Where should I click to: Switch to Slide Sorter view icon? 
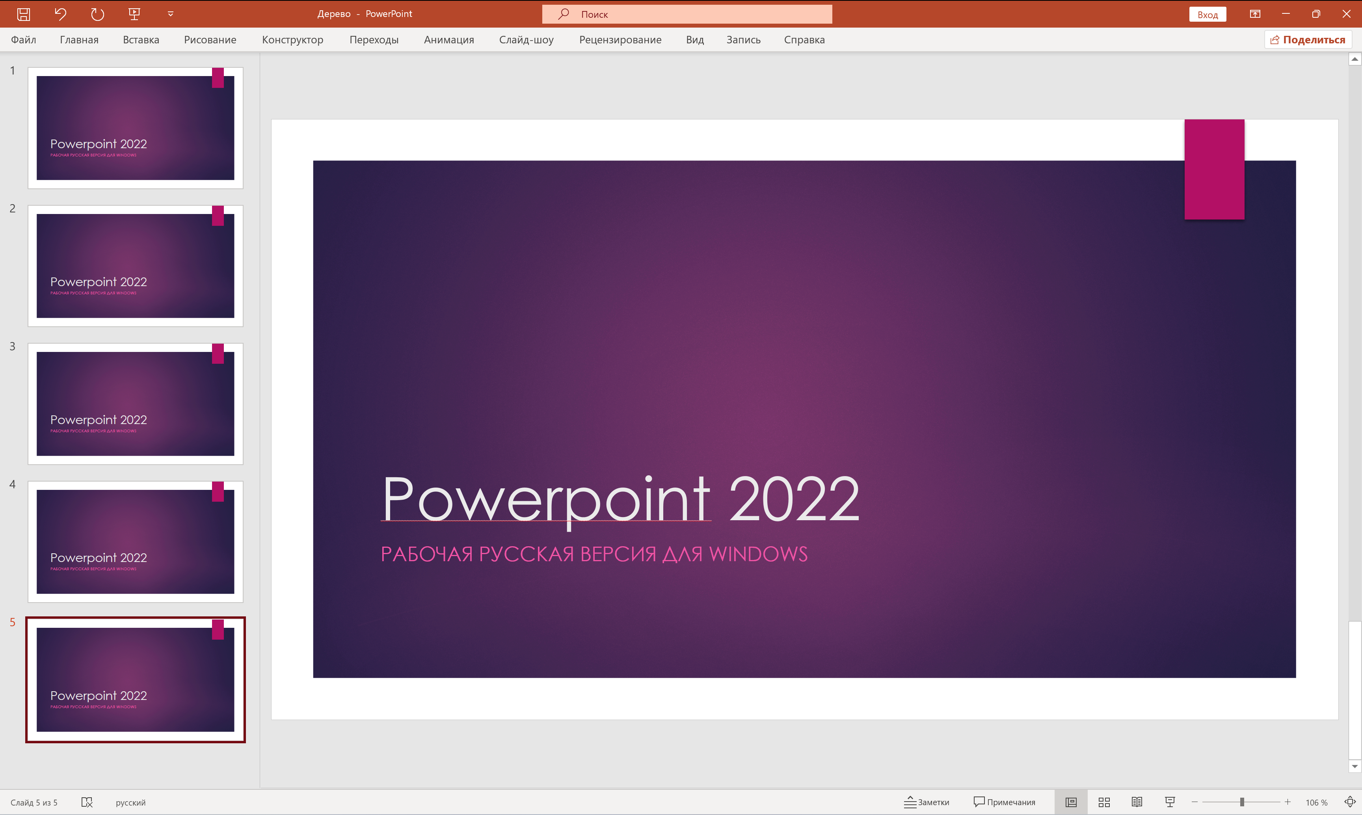1104,802
